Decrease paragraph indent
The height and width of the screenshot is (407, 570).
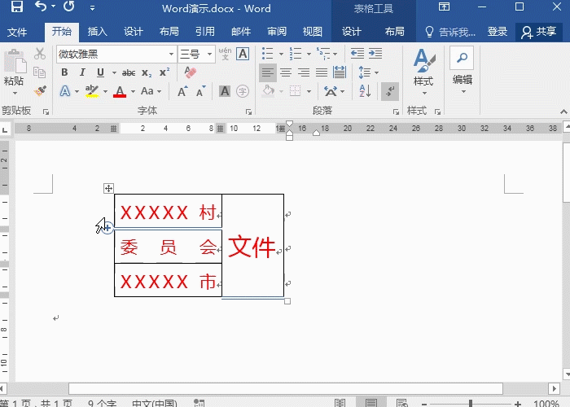click(357, 54)
